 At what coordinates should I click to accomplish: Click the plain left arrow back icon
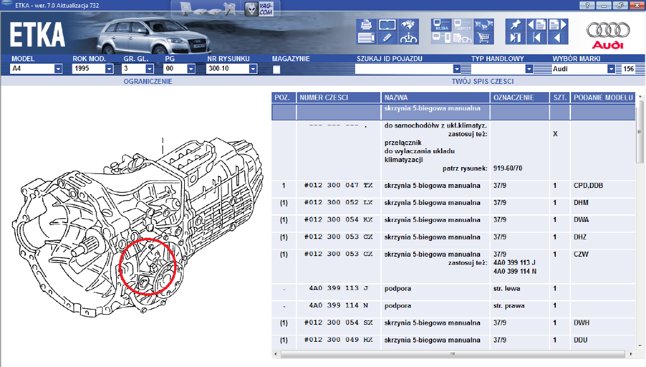pos(558,38)
